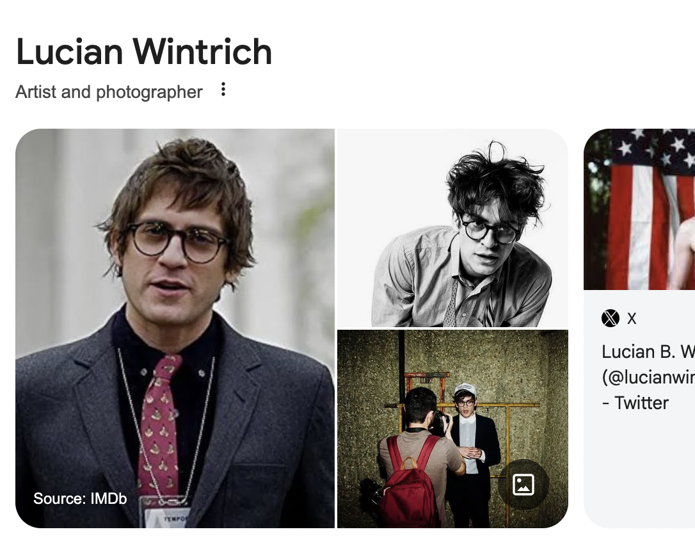This screenshot has width=695, height=557.
Task: Click the 'X' source name next to logo
Action: [x=632, y=318]
